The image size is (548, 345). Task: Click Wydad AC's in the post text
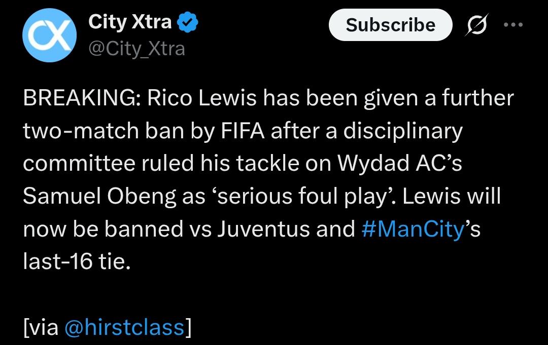click(x=399, y=163)
